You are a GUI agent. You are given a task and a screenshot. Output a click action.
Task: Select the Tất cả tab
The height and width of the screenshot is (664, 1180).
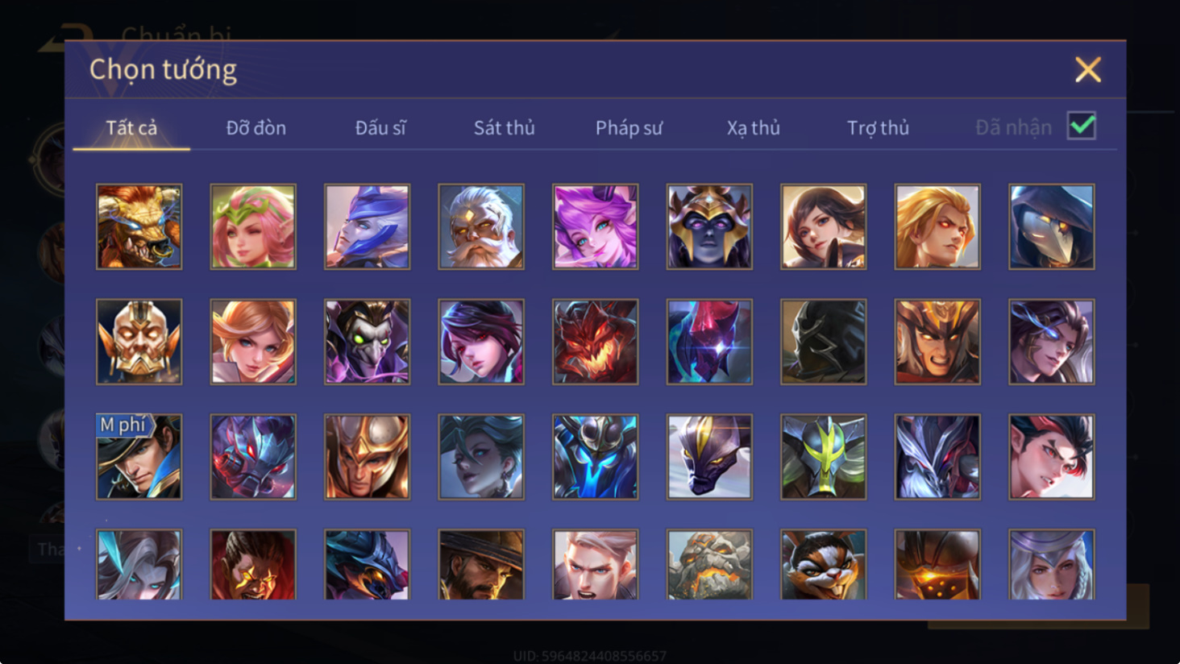click(131, 127)
